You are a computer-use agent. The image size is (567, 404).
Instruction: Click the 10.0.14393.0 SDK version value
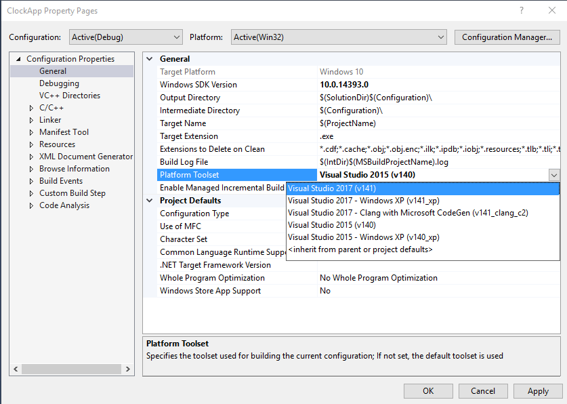[x=344, y=85]
